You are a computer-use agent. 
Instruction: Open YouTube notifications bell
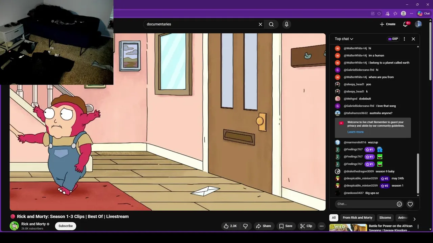click(x=406, y=24)
